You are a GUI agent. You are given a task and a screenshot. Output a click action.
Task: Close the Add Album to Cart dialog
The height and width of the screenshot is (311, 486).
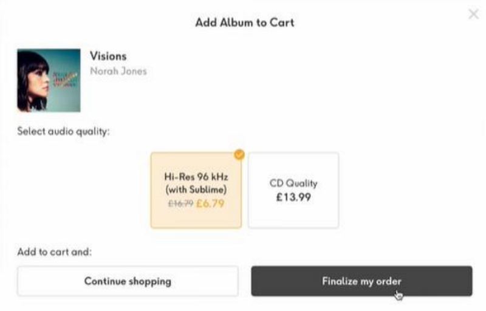tap(473, 14)
